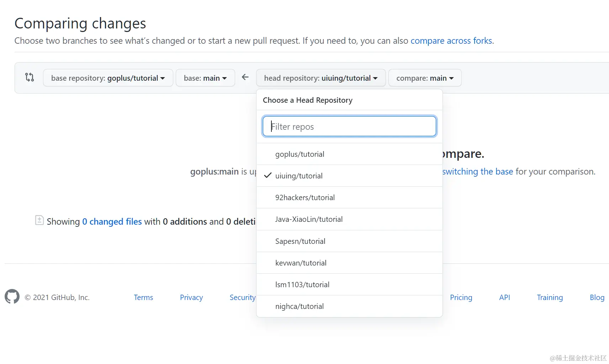The image size is (609, 364).
Task: Click the left arrow between base and head
Action: 245,77
